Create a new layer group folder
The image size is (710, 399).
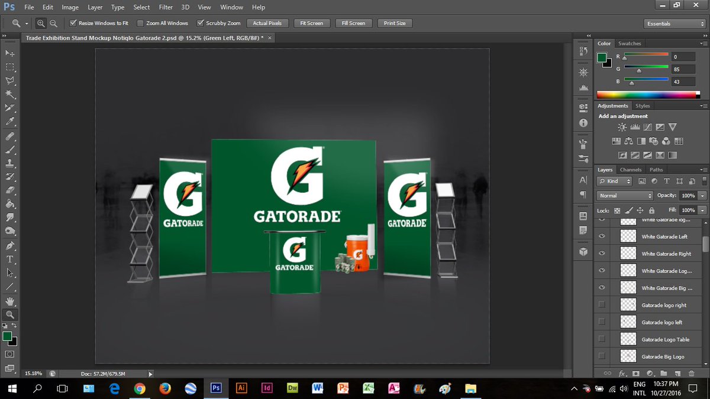[664, 374]
